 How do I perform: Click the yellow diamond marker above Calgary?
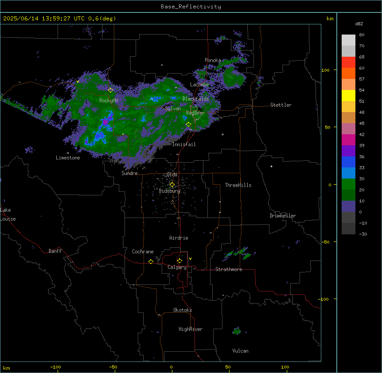click(x=179, y=261)
